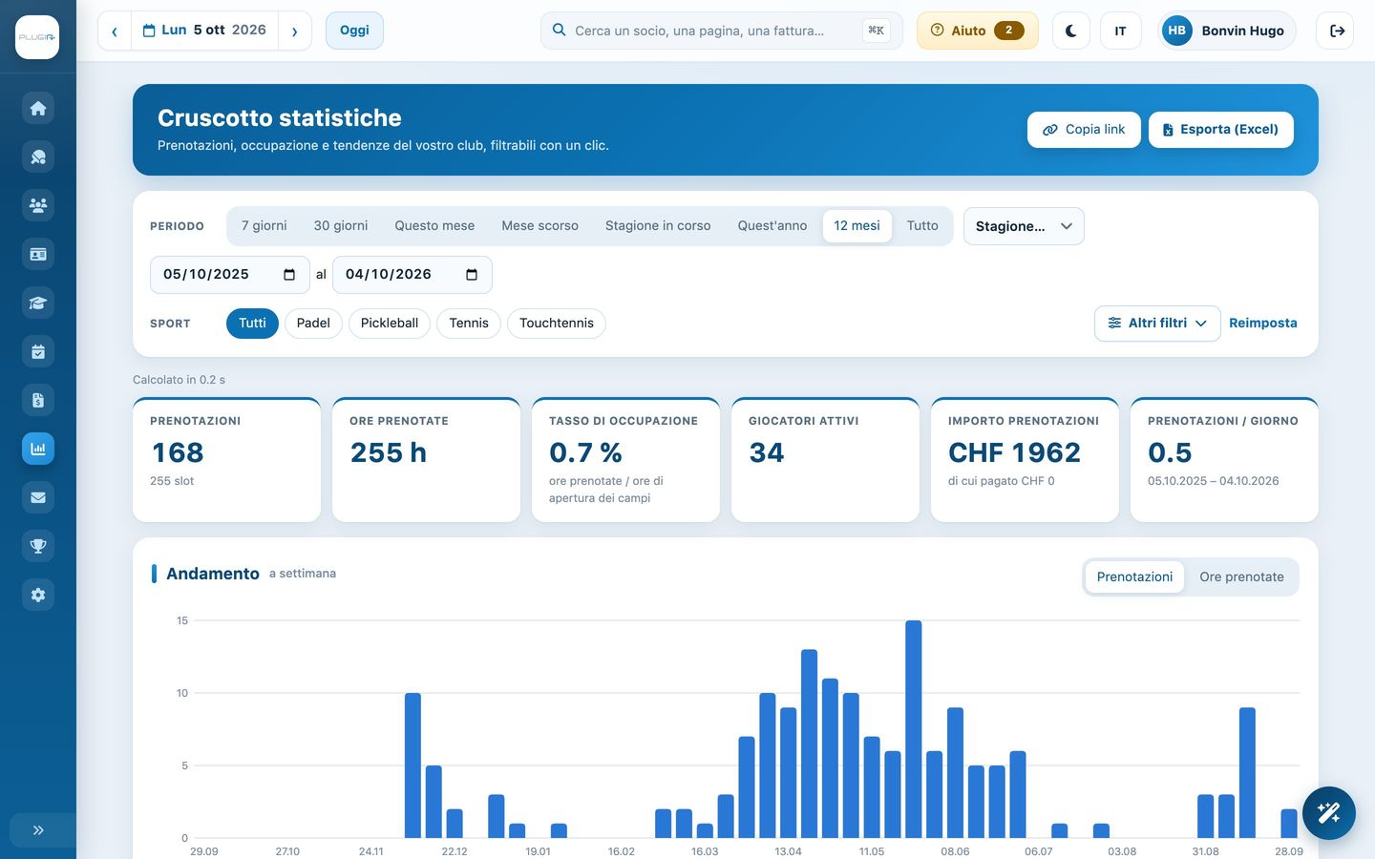
Task: Select the 30 giorni period
Action: pos(341,226)
